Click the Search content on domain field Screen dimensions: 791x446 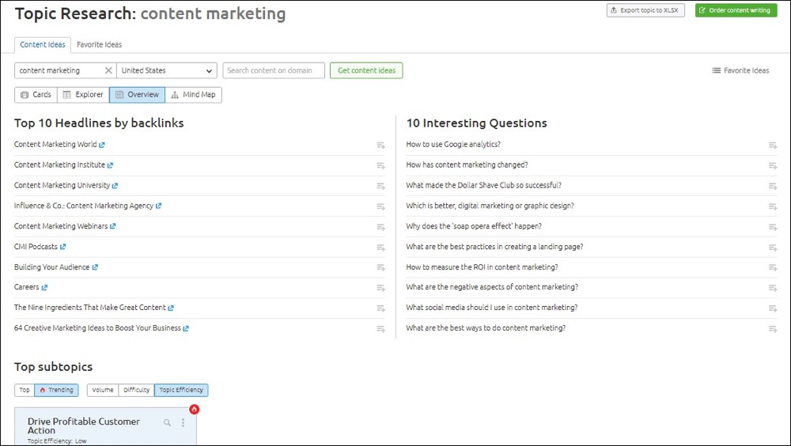click(274, 70)
